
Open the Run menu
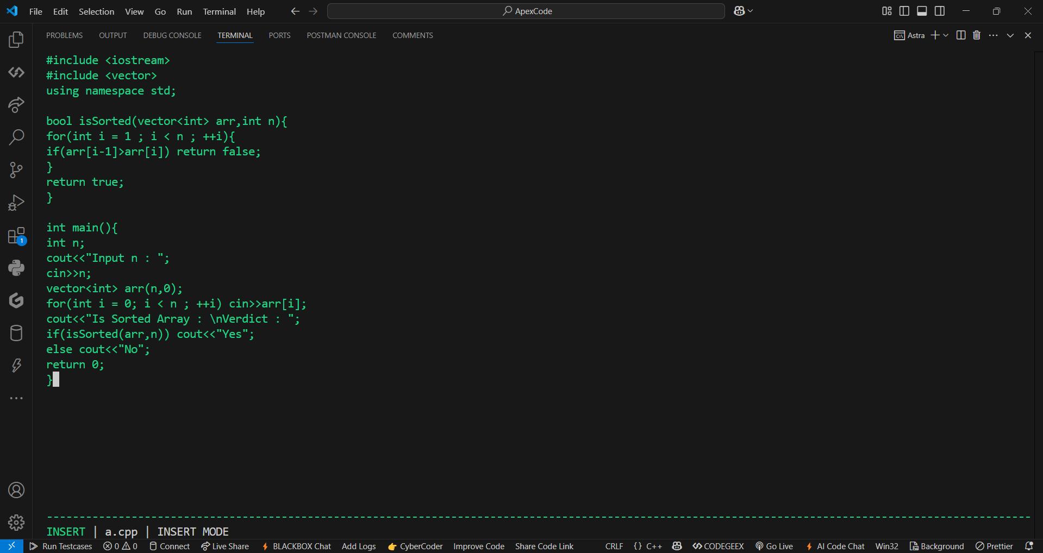click(x=184, y=11)
